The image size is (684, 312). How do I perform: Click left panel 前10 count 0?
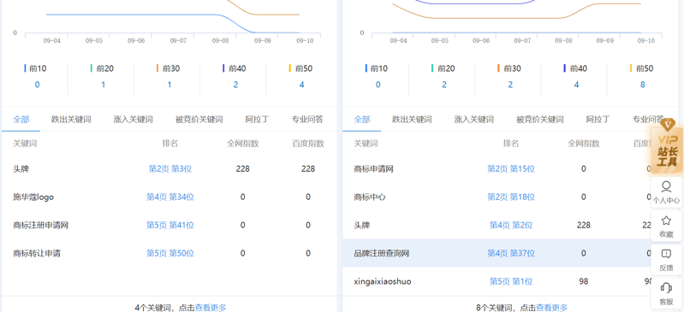[x=37, y=85]
